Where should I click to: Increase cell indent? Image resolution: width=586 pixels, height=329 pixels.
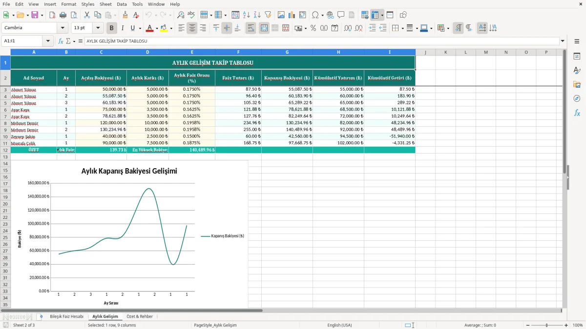pos(372,28)
